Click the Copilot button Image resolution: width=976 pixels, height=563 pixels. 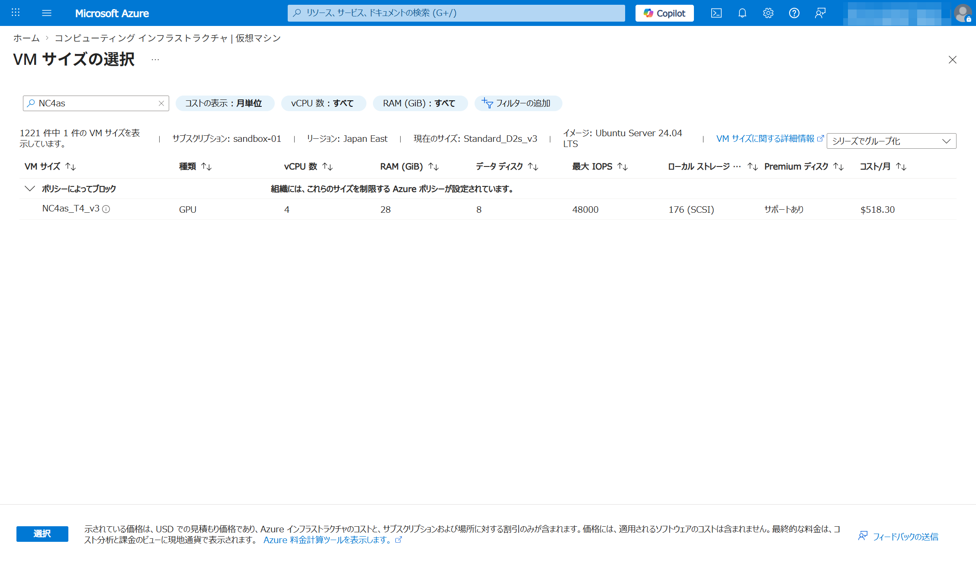point(664,13)
